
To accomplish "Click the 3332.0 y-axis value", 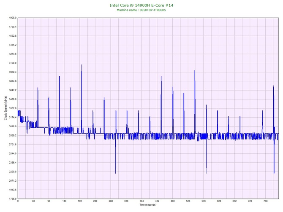I will click(13, 108).
